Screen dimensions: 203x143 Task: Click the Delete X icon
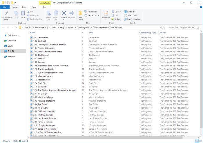point(64,13)
